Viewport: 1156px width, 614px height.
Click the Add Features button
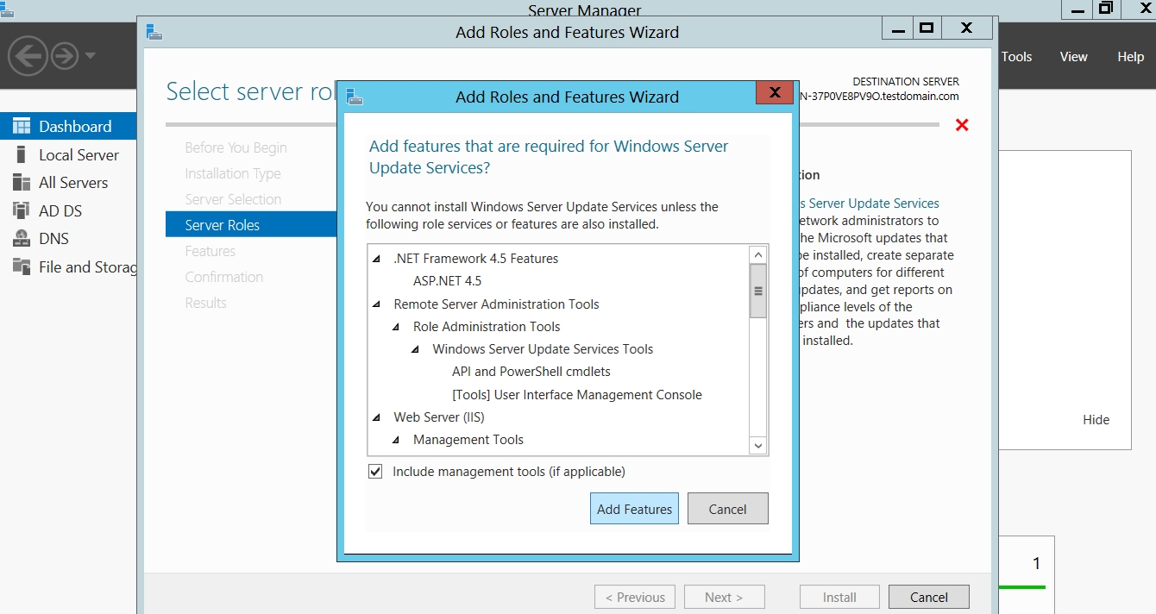[x=634, y=509]
